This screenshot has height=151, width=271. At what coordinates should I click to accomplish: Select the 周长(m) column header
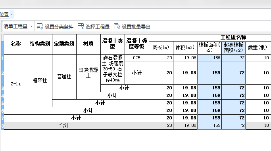tap(161, 48)
